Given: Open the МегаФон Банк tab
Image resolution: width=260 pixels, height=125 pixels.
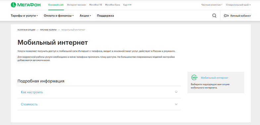Looking at the screenshot, I should [x=113, y=5].
